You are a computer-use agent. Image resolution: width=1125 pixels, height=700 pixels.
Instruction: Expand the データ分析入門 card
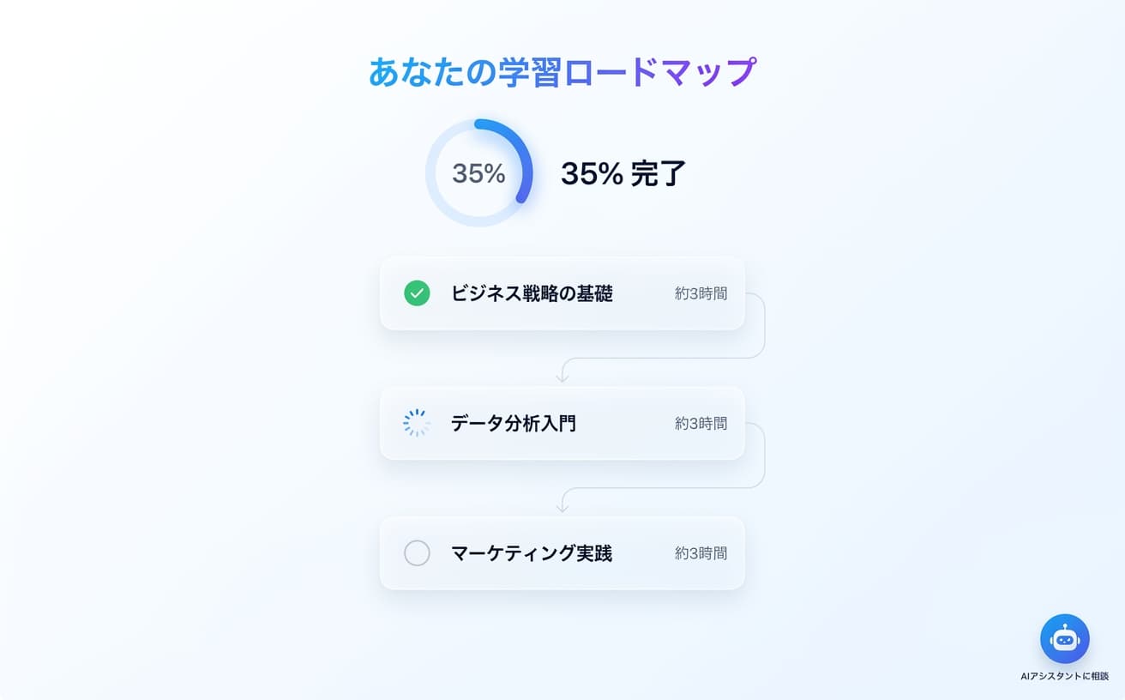pyautogui.click(x=562, y=423)
